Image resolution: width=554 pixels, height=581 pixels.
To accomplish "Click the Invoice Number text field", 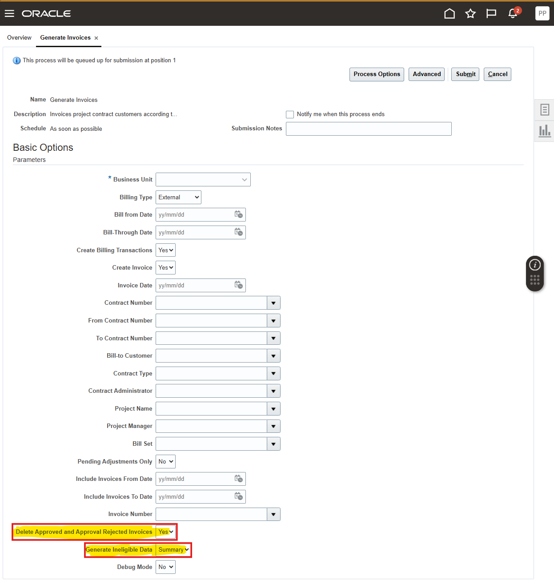I will point(211,514).
